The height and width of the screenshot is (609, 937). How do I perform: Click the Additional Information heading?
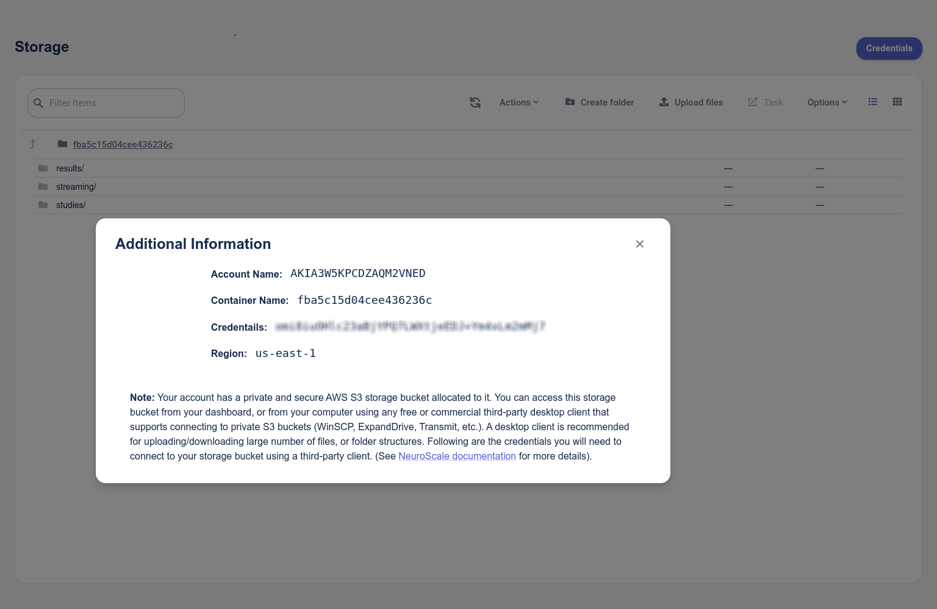coord(193,244)
